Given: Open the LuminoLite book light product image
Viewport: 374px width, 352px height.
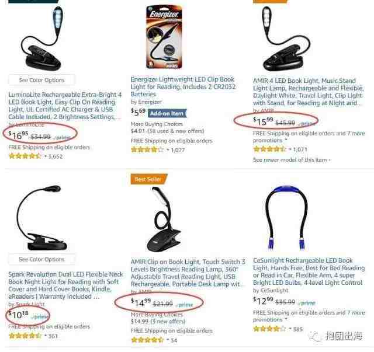Looking at the screenshot, I should tap(41, 38).
